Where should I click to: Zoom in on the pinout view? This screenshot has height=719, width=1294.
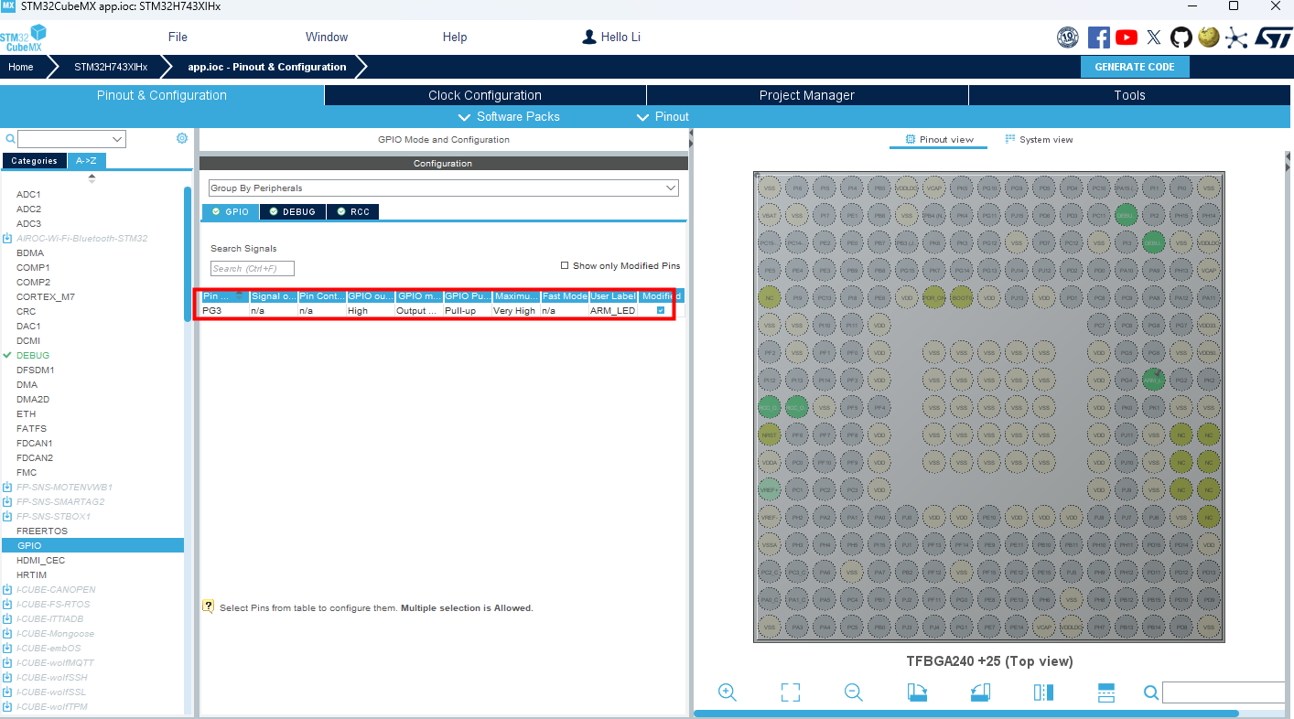tap(728, 692)
